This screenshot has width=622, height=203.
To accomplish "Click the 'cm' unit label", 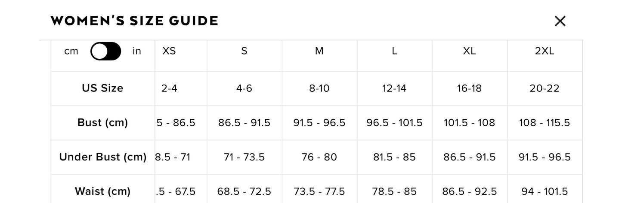I will [x=71, y=51].
